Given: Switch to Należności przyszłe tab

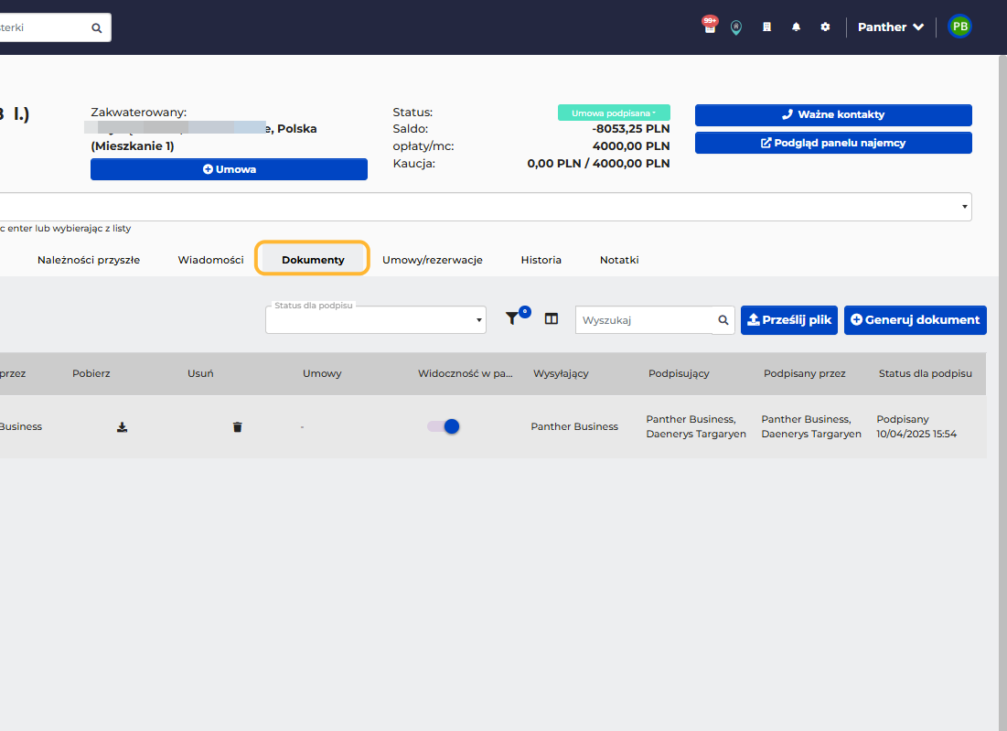Looking at the screenshot, I should click(x=89, y=260).
